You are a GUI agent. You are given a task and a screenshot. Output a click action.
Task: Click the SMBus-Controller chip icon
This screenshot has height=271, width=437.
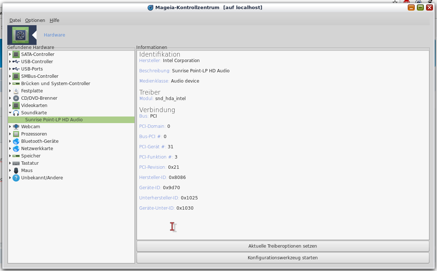[x=16, y=76]
